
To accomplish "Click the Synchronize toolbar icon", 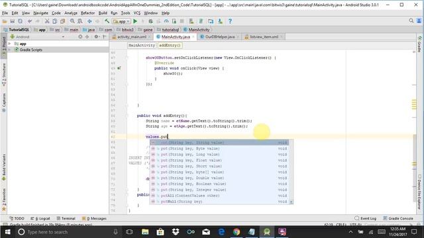I will [x=21, y=21].
